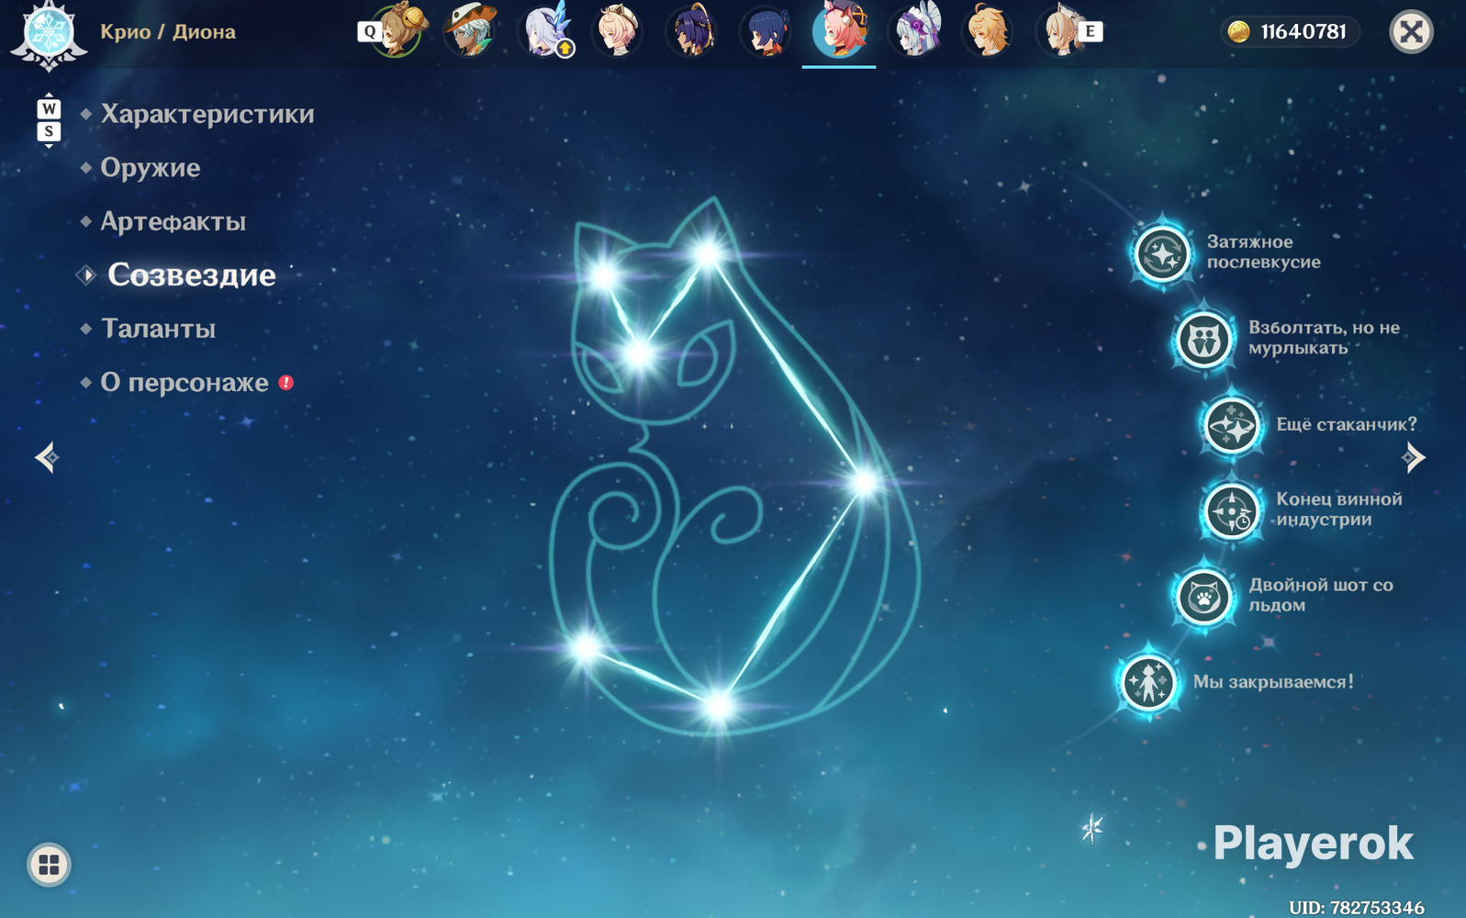The image size is (1466, 918).
Task: Select the brown-haired character avatar with golden bell
Action: pyautogui.click(x=398, y=31)
